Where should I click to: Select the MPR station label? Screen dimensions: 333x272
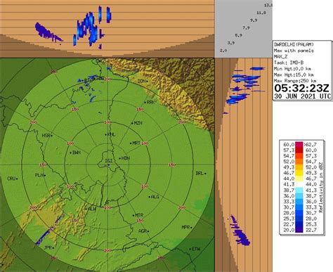pos(185,227)
